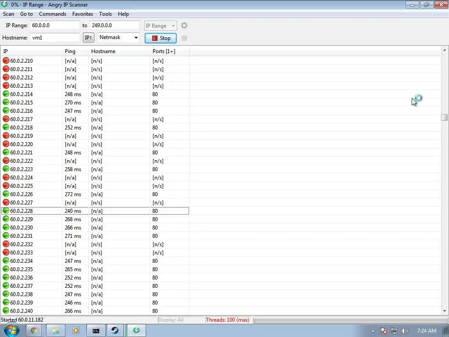Sort by the Ports [1+] column header
This screenshot has width=449, height=337.
pos(169,51)
